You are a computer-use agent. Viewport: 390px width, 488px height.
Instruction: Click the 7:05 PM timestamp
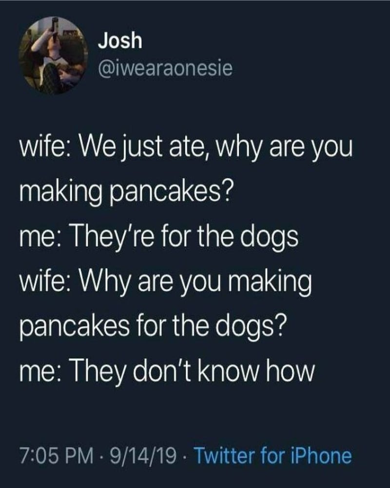click(x=56, y=456)
